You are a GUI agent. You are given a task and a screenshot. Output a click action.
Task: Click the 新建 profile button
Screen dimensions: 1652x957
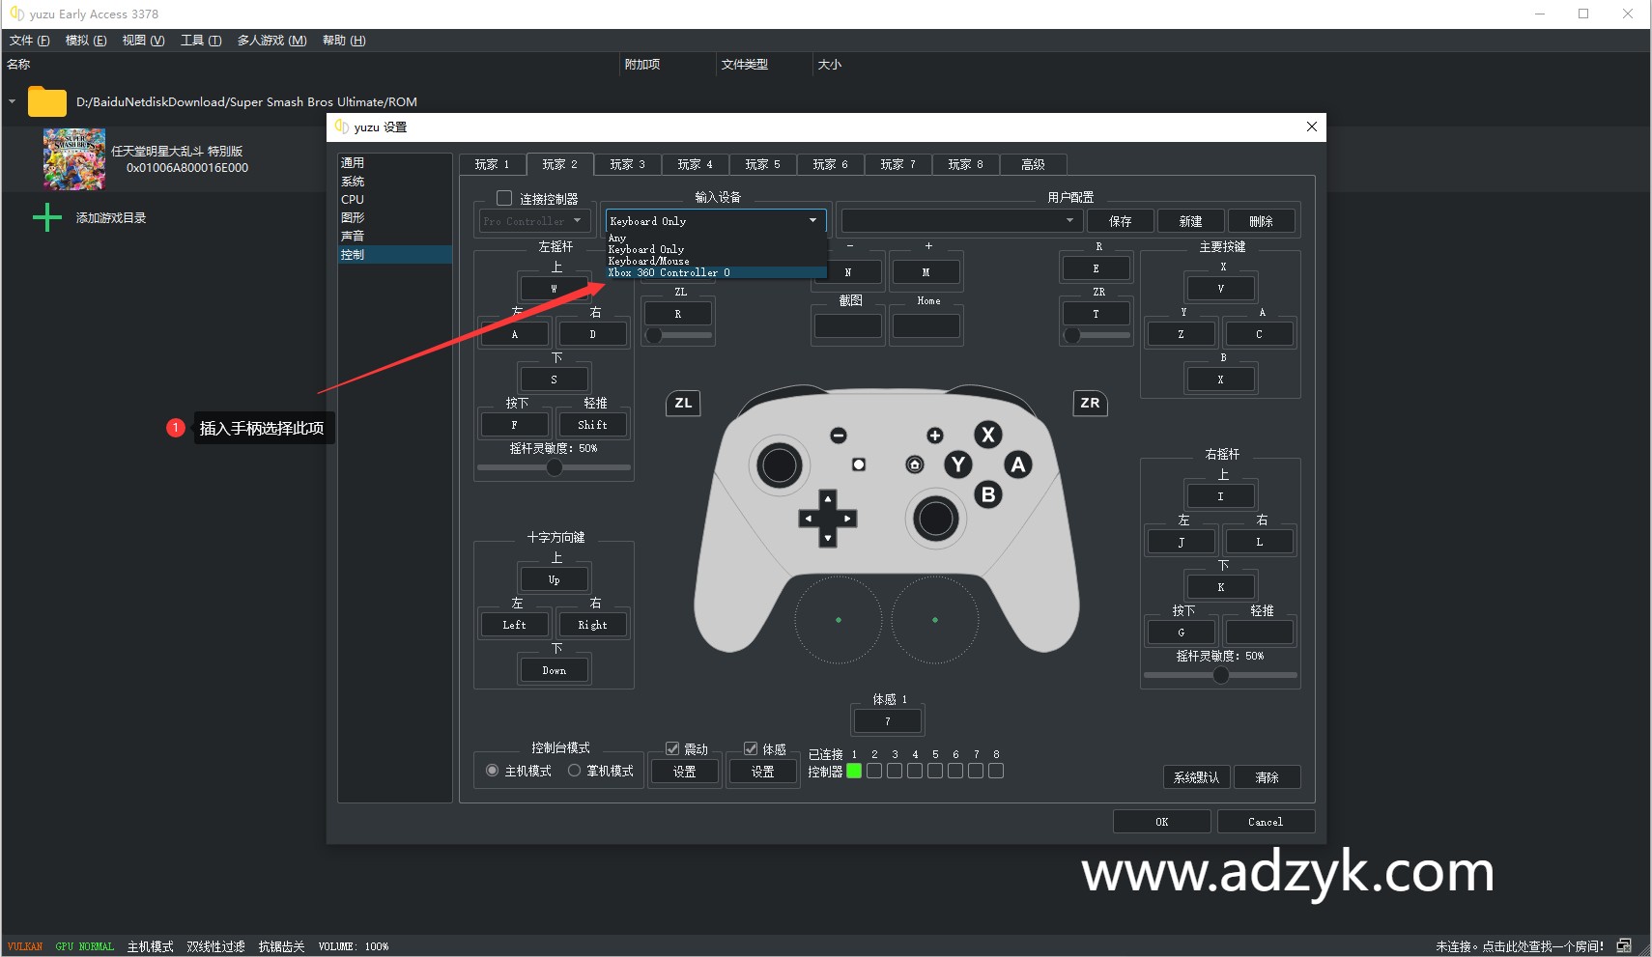tap(1190, 221)
